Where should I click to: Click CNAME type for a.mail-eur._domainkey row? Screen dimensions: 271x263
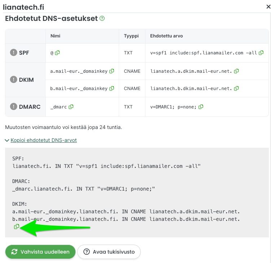pyautogui.click(x=132, y=71)
